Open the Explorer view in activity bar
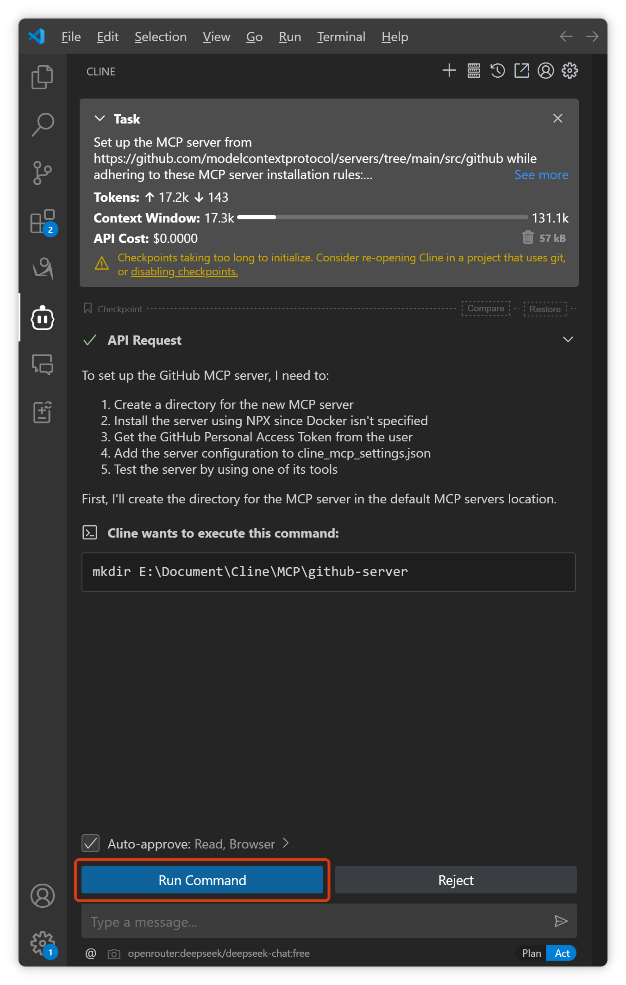The width and height of the screenshot is (626, 985). [42, 77]
